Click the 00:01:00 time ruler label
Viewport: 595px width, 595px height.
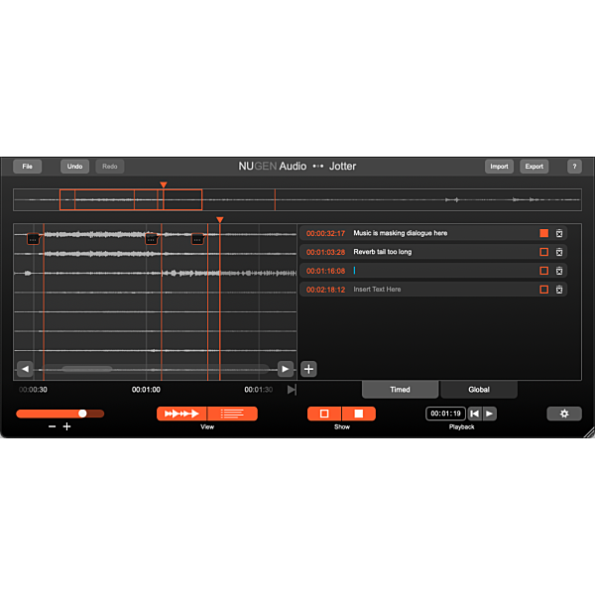click(x=146, y=390)
